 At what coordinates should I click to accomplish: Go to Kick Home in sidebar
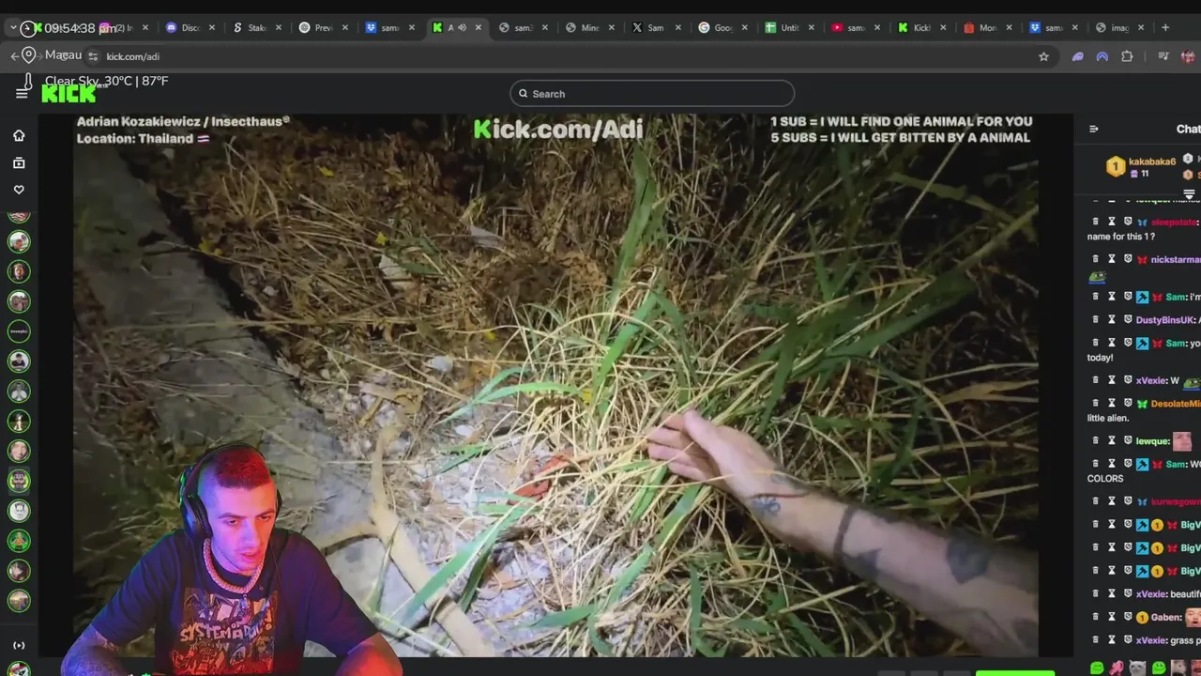point(19,135)
